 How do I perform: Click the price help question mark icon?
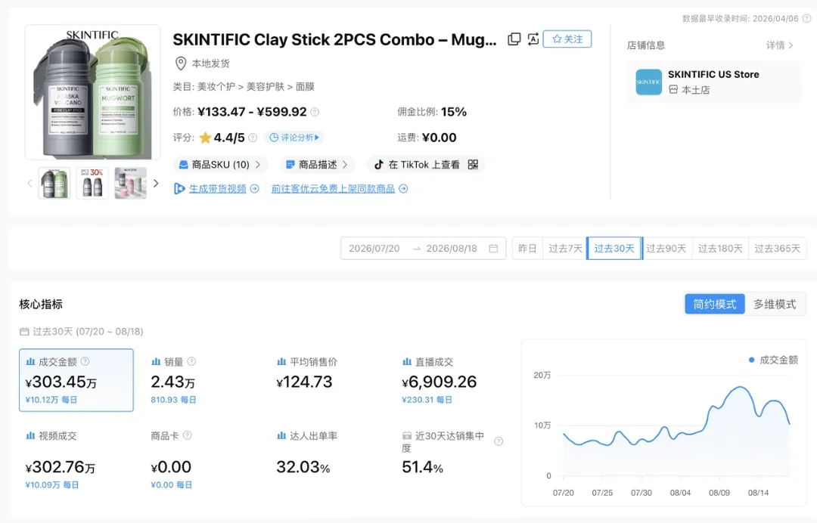click(x=315, y=112)
